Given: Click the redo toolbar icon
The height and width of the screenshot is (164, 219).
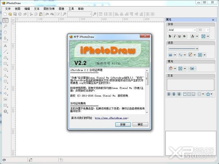Looking at the screenshot, I should click(52, 14).
